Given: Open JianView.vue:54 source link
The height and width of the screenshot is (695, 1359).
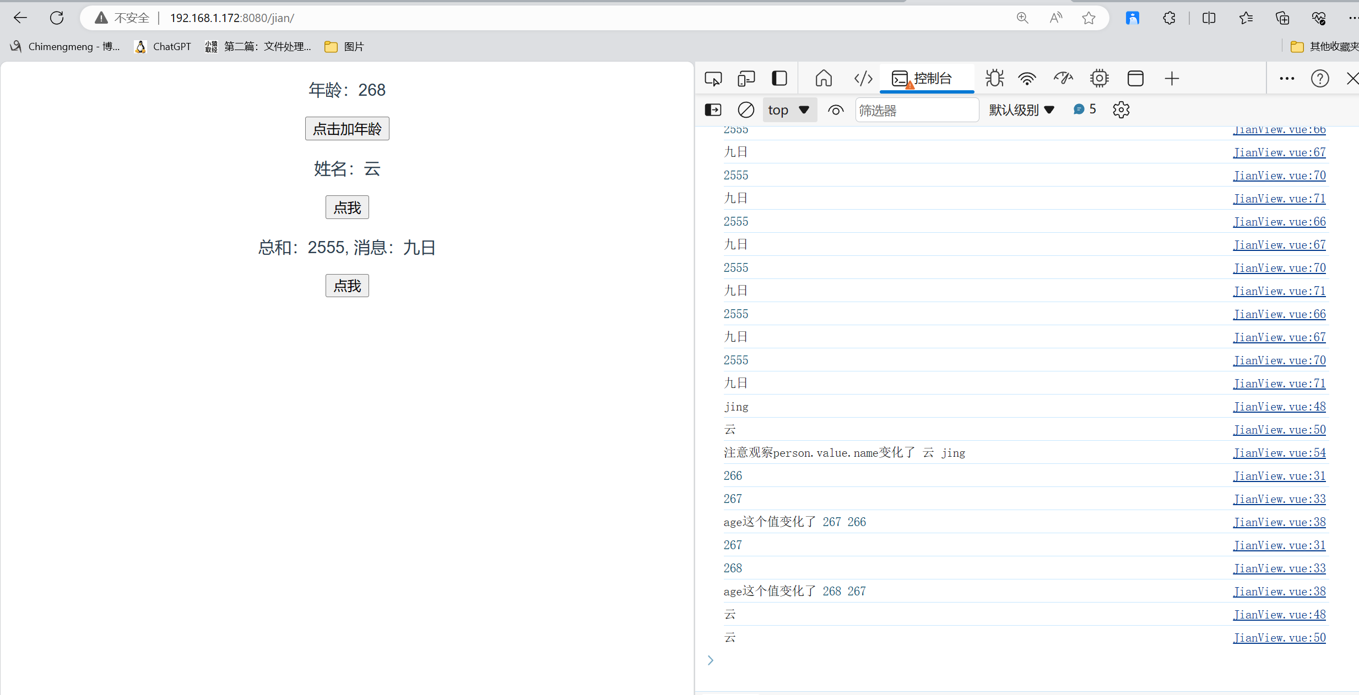Looking at the screenshot, I should pyautogui.click(x=1279, y=453).
